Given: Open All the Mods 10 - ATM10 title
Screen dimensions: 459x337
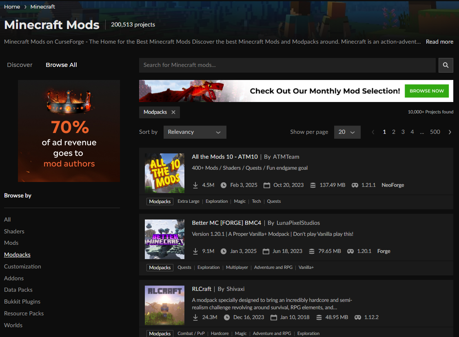Looking at the screenshot, I should (225, 157).
